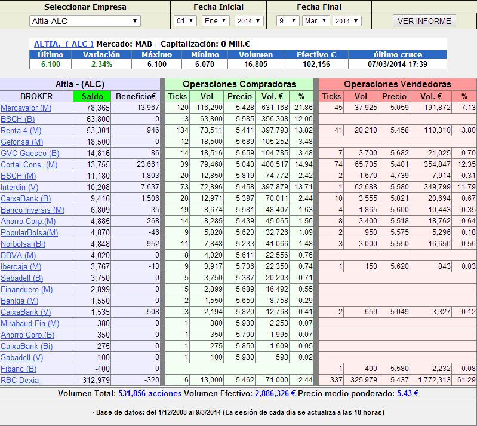Open the ALTIA. ( ALC ) company link
The width and height of the screenshot is (477, 426).
pos(63,44)
